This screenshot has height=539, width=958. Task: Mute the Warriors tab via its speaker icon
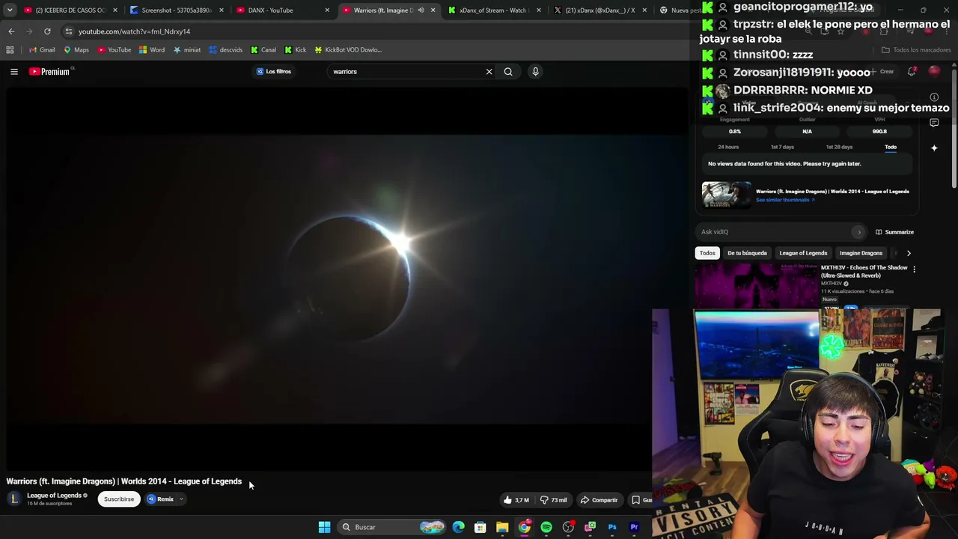(x=421, y=10)
